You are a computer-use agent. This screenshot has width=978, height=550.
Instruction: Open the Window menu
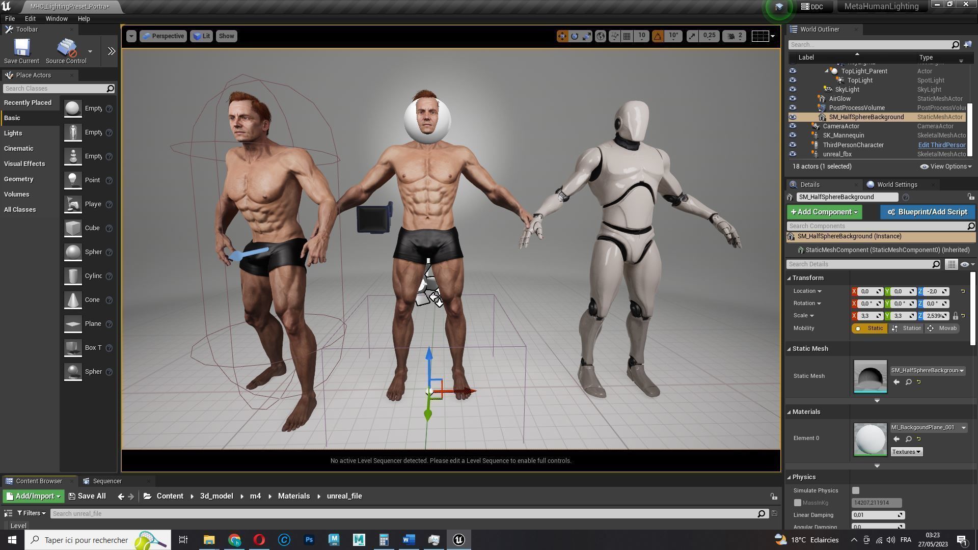pyautogui.click(x=56, y=18)
